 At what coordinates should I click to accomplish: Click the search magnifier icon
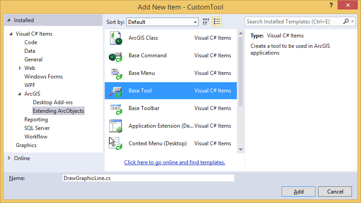pos(346,21)
